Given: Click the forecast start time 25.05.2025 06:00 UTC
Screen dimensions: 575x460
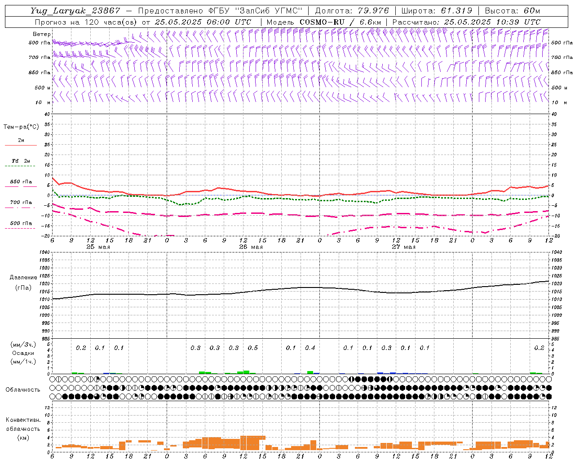Looking at the screenshot, I should point(203,22).
